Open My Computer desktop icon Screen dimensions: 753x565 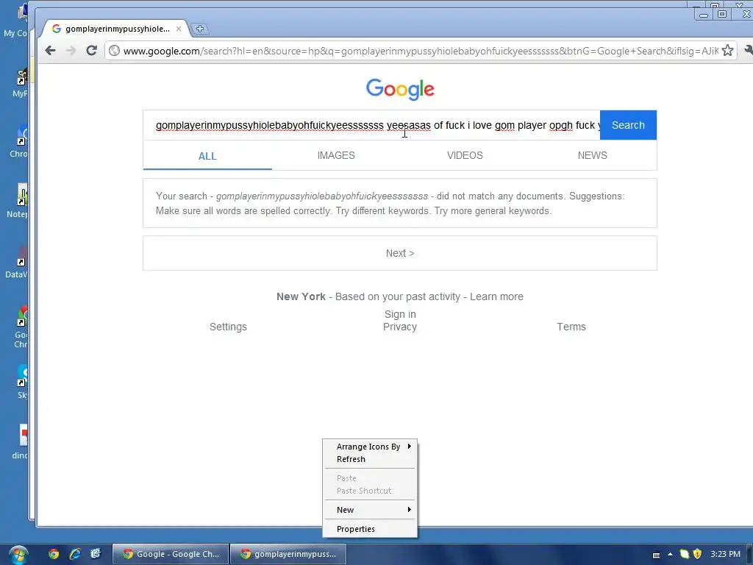pos(16,21)
